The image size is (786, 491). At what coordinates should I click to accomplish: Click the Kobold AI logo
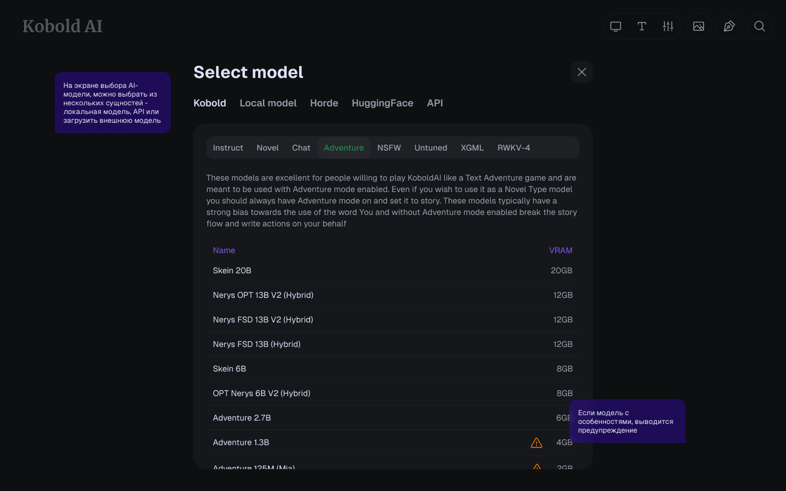tap(62, 26)
